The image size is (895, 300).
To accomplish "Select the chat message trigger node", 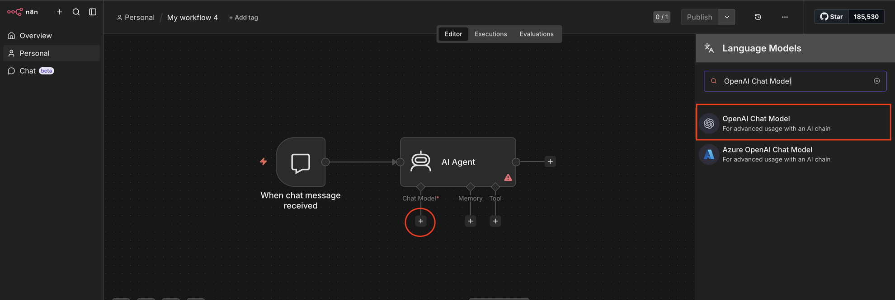I will click(301, 162).
